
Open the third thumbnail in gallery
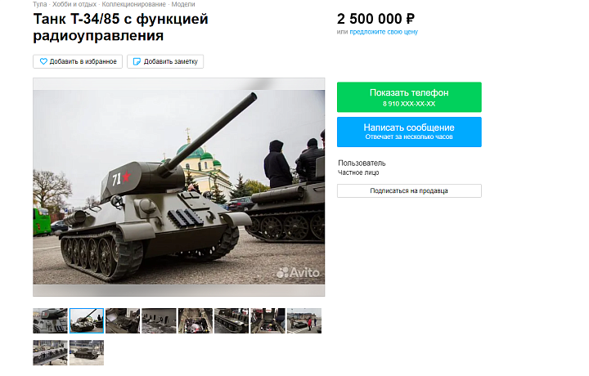click(x=123, y=321)
